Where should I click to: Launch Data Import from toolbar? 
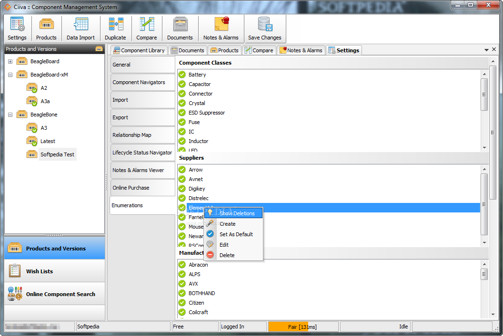(81, 25)
